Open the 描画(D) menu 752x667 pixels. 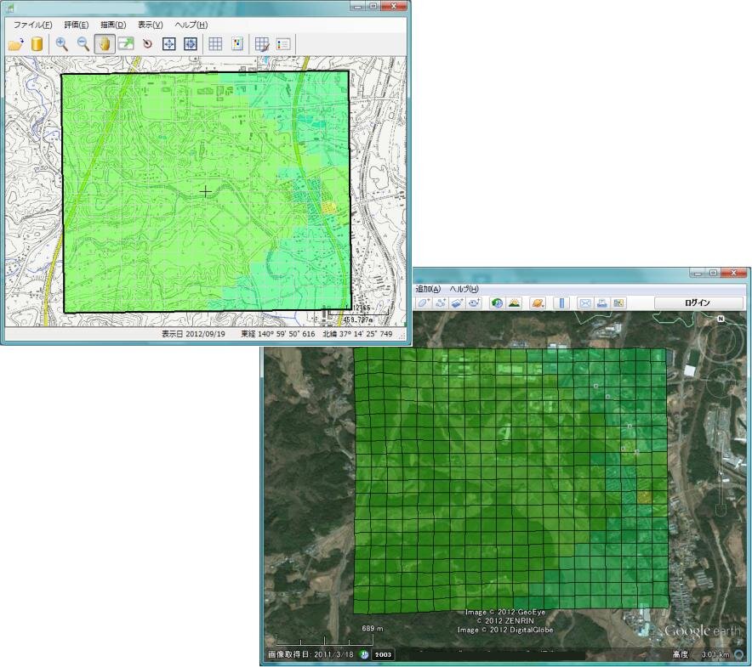[113, 25]
